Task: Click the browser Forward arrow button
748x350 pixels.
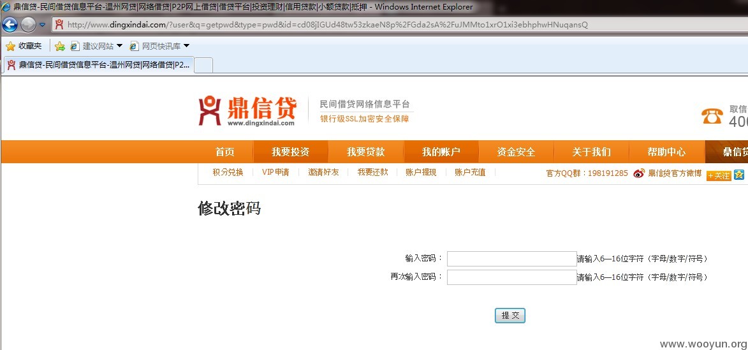Action: tap(29, 24)
